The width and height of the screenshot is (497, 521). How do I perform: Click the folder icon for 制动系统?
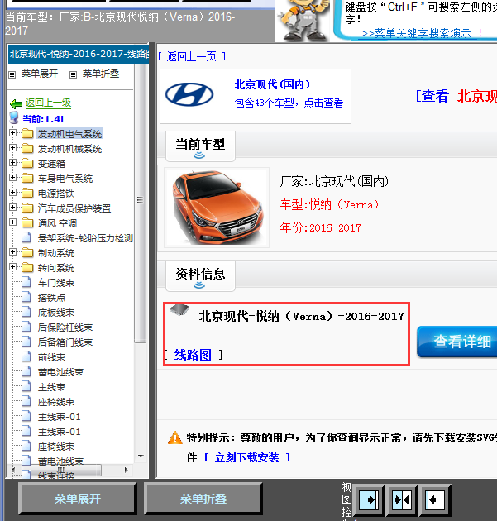(27, 252)
